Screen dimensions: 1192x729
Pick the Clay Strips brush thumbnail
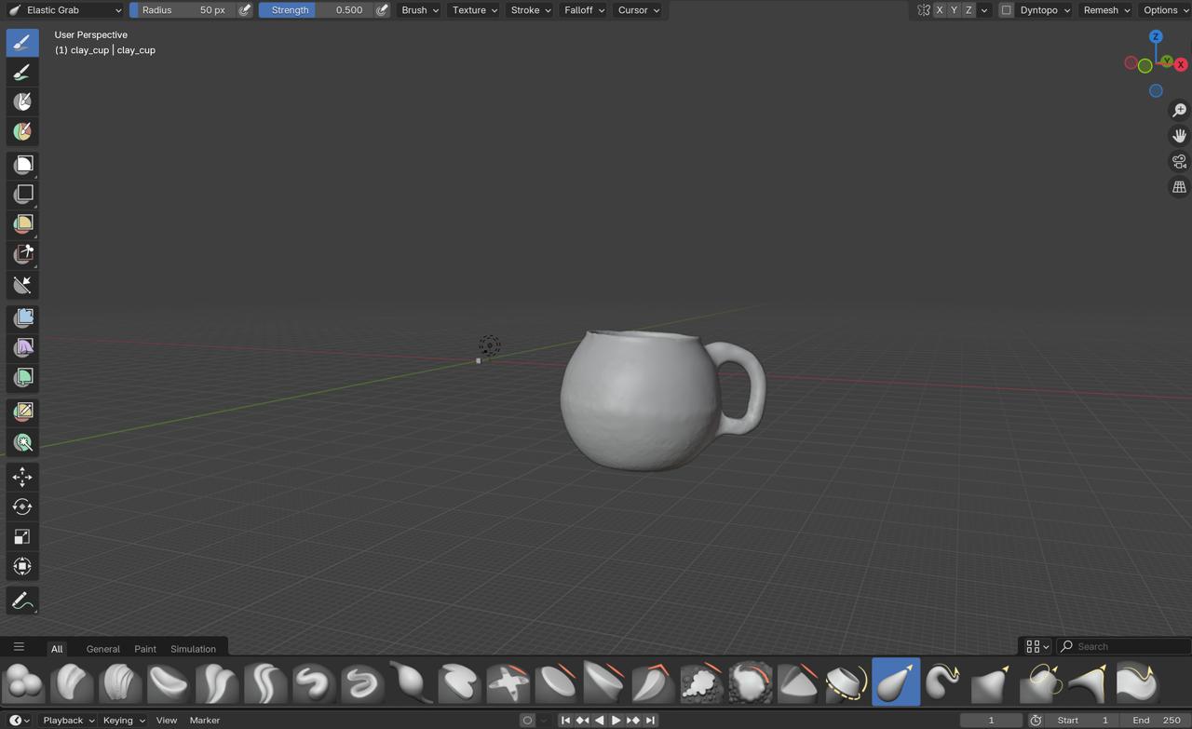120,682
